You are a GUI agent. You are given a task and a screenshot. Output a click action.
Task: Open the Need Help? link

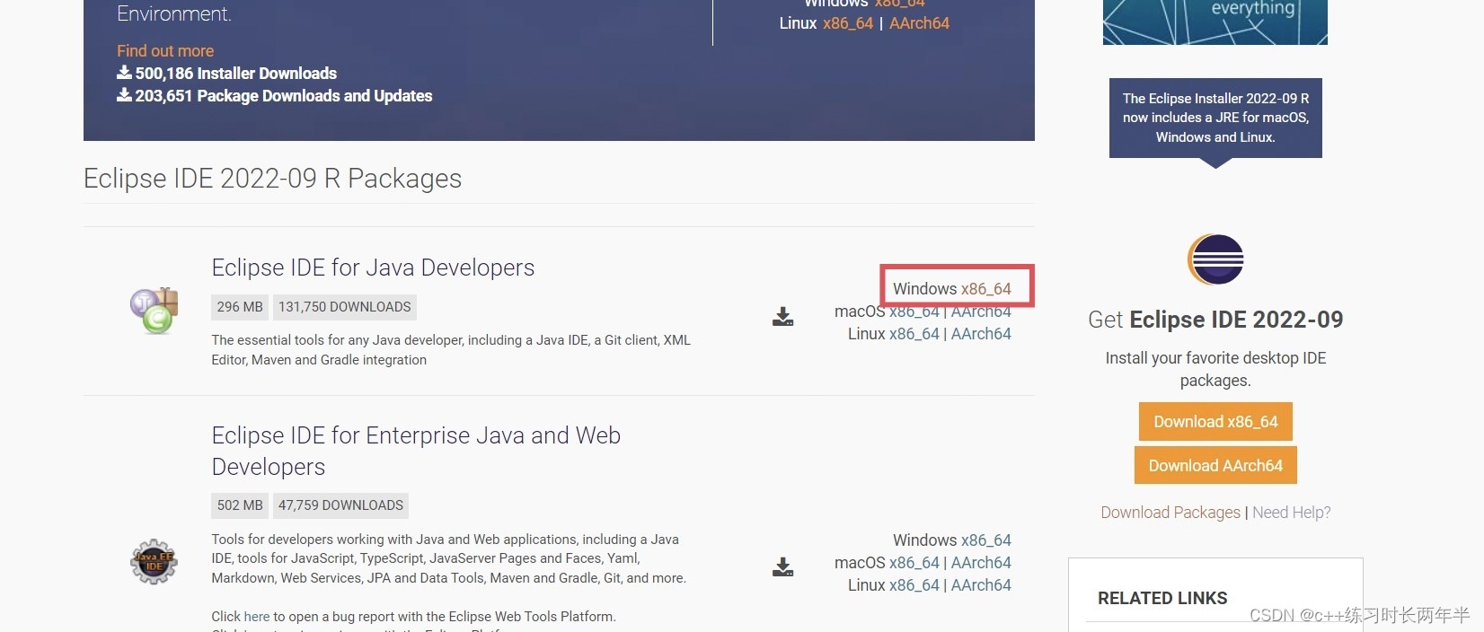click(x=1292, y=513)
